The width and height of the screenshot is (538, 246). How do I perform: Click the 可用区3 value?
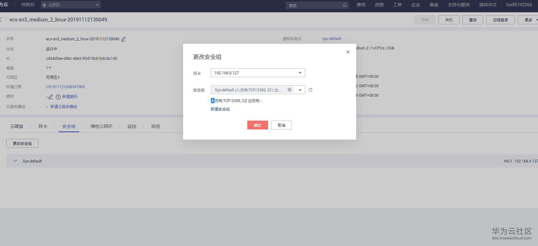pyautogui.click(x=53, y=77)
